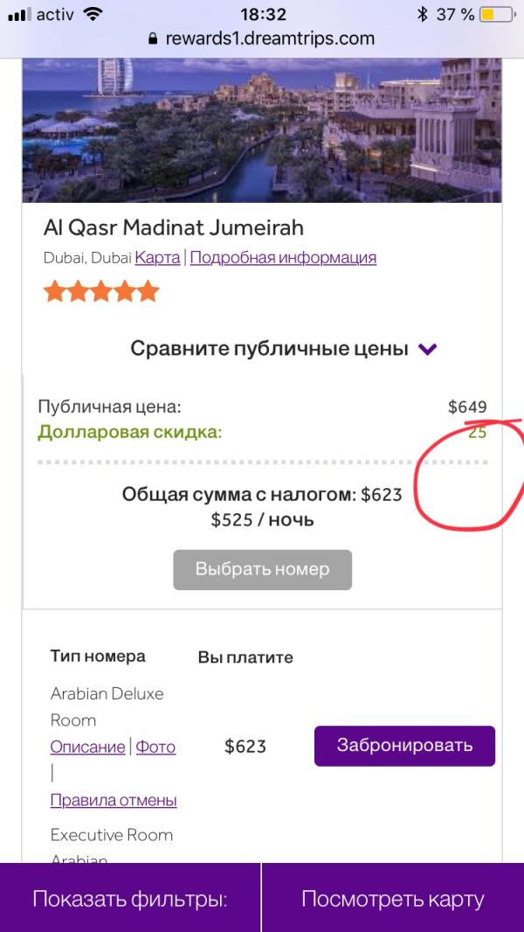Tap the hotel photo of Madinat Jumeirah

(x=262, y=129)
